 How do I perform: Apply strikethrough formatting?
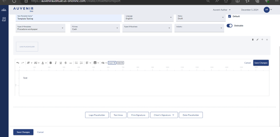point(66,63)
